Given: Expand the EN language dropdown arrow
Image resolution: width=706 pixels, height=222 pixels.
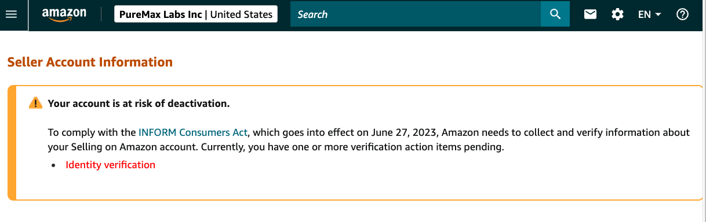Looking at the screenshot, I should 658,15.
